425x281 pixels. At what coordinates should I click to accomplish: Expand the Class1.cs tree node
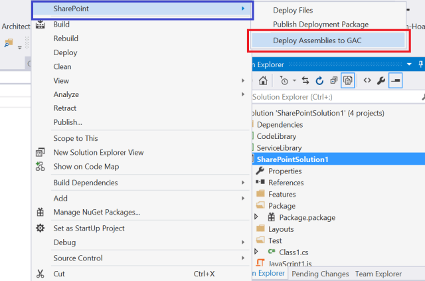(257, 252)
